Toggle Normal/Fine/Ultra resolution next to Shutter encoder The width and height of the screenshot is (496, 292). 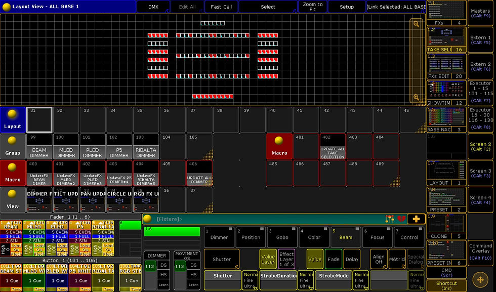(251, 280)
